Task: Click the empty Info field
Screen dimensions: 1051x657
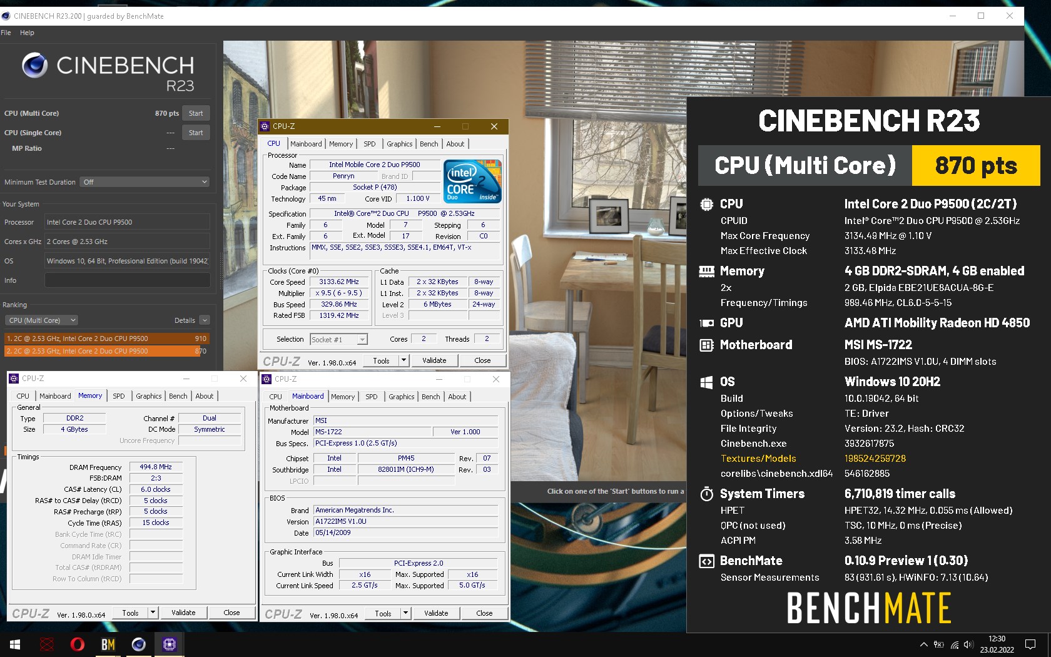Action: [x=127, y=280]
